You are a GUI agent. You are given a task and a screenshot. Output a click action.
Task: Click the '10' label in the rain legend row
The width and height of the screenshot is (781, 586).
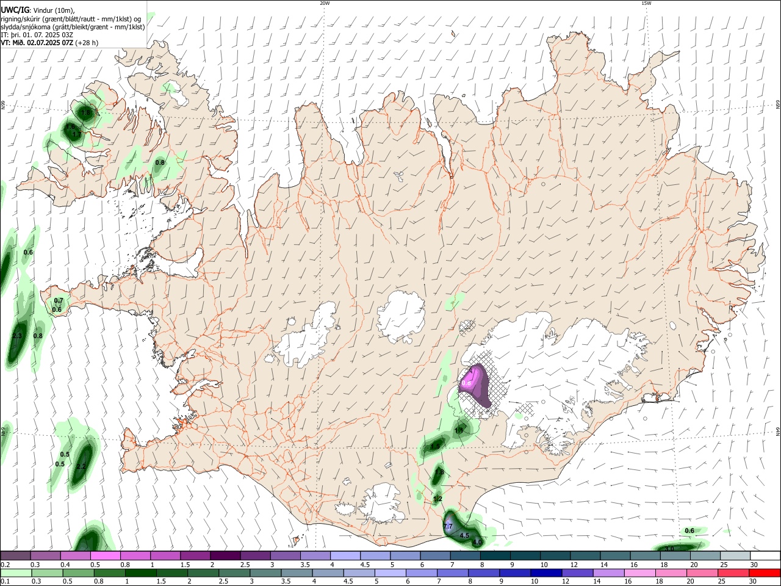[x=534, y=581]
